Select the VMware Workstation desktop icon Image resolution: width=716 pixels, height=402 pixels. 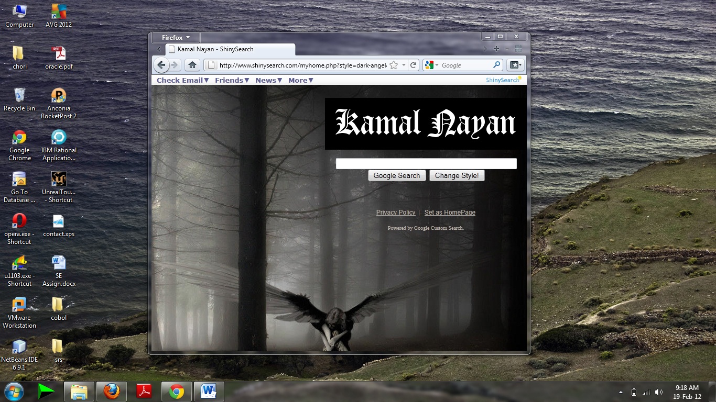pos(19,312)
